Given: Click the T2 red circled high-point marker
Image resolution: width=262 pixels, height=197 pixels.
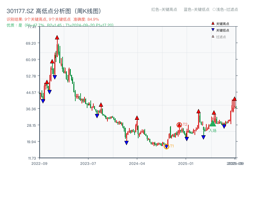Looking at the screenshot, I should [x=179, y=124].
